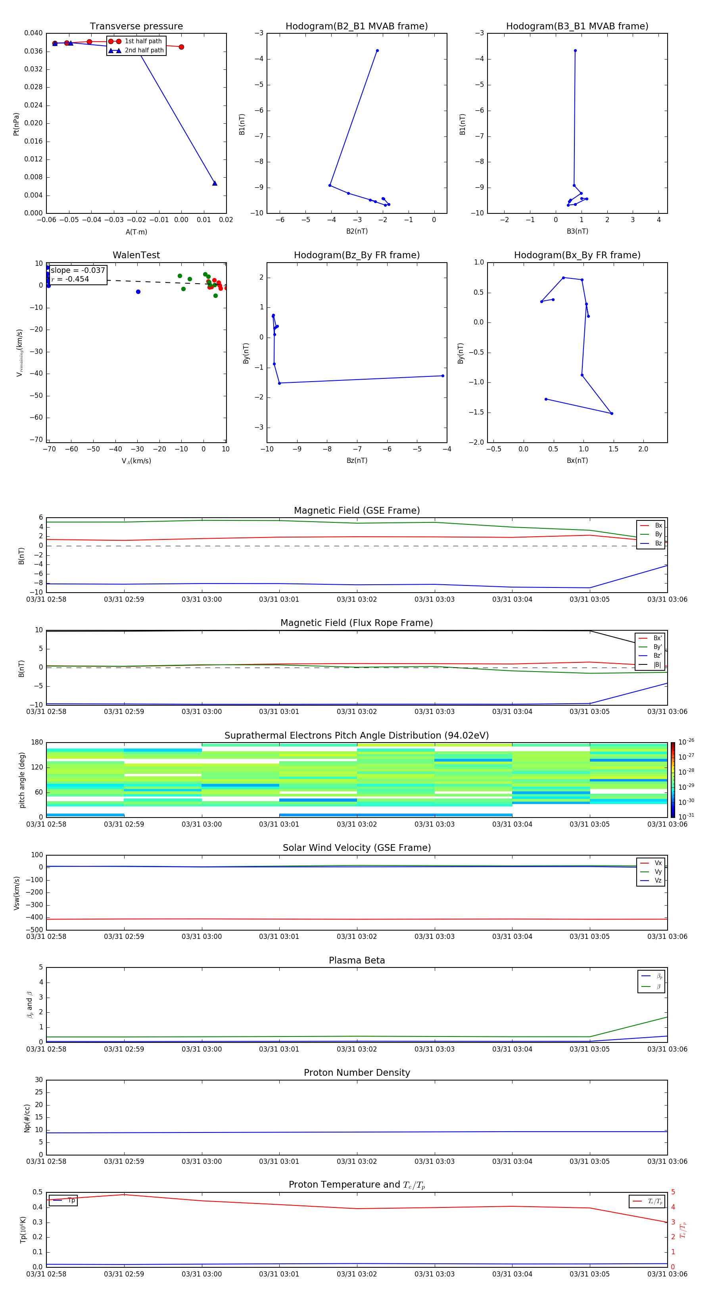This screenshot has height=1309, width=714.
Task: Click the 'Hodogram(B3_B1 MVAB frame)' title
Action: click(x=577, y=27)
